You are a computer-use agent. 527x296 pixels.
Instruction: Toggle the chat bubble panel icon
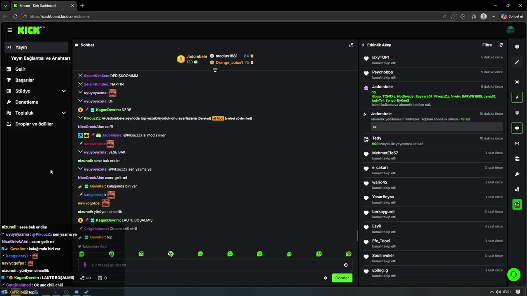pyautogui.click(x=517, y=128)
